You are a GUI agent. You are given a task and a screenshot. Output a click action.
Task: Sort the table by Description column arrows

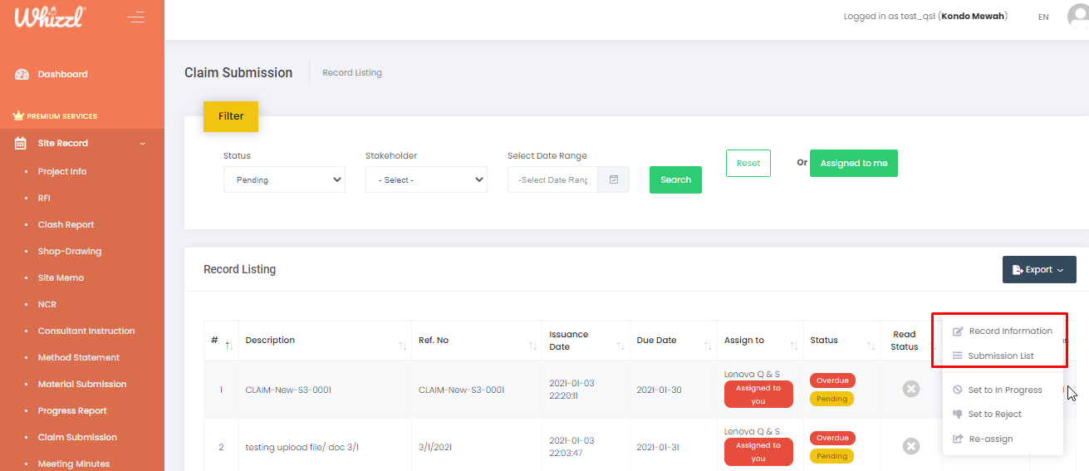click(x=402, y=345)
